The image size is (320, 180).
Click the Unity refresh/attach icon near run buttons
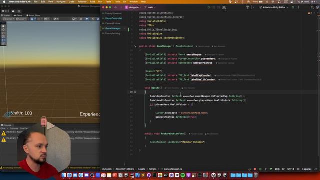(224, 8)
